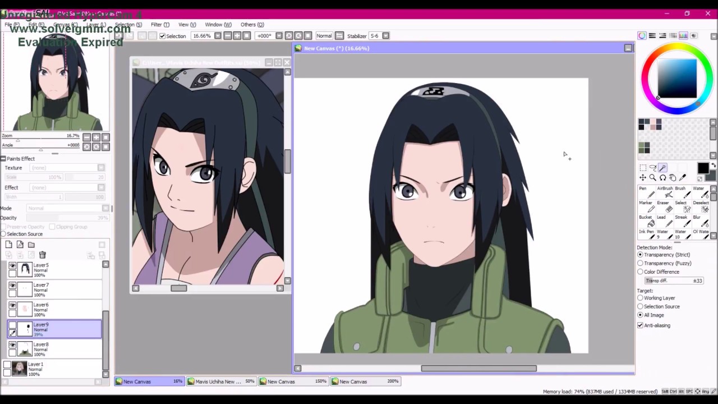Open the rotation angle dropdown

pyautogui.click(x=279, y=36)
